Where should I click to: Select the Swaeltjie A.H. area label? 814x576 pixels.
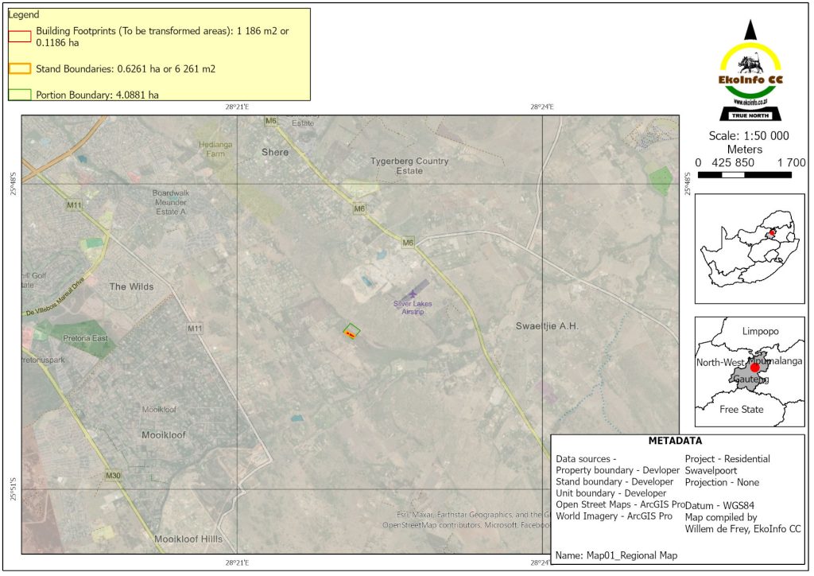coord(547,326)
